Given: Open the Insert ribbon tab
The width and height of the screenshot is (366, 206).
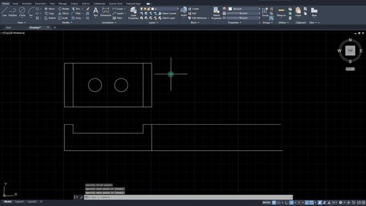Looking at the screenshot, I should (15, 3).
